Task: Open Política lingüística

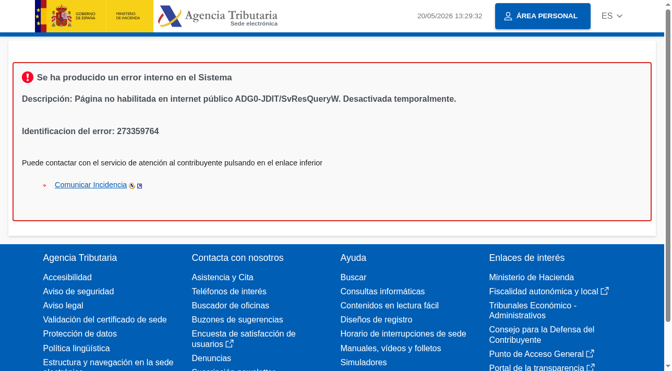Action: point(76,349)
